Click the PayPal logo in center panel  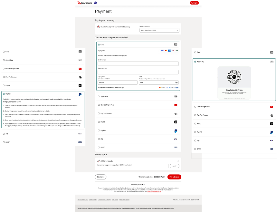[x=176, y=131]
